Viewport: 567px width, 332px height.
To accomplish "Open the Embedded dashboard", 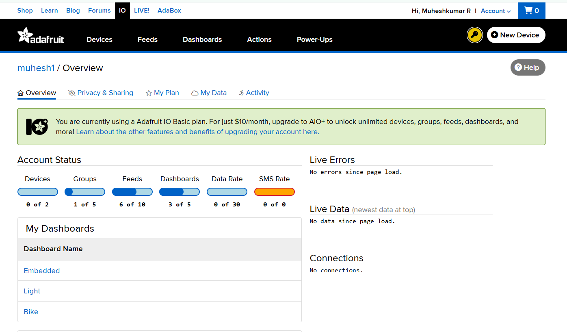I will [x=42, y=271].
